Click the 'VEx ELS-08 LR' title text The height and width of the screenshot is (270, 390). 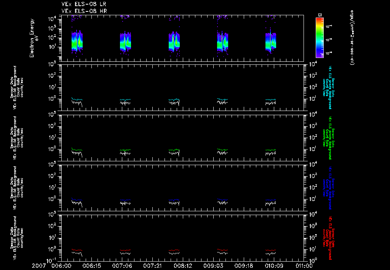(x=84, y=4)
